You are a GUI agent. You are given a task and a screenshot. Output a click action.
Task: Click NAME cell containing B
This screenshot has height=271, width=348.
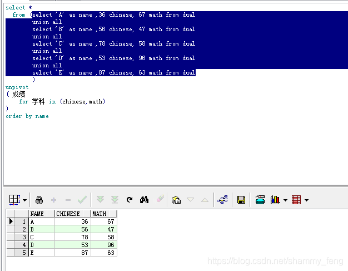point(42,229)
